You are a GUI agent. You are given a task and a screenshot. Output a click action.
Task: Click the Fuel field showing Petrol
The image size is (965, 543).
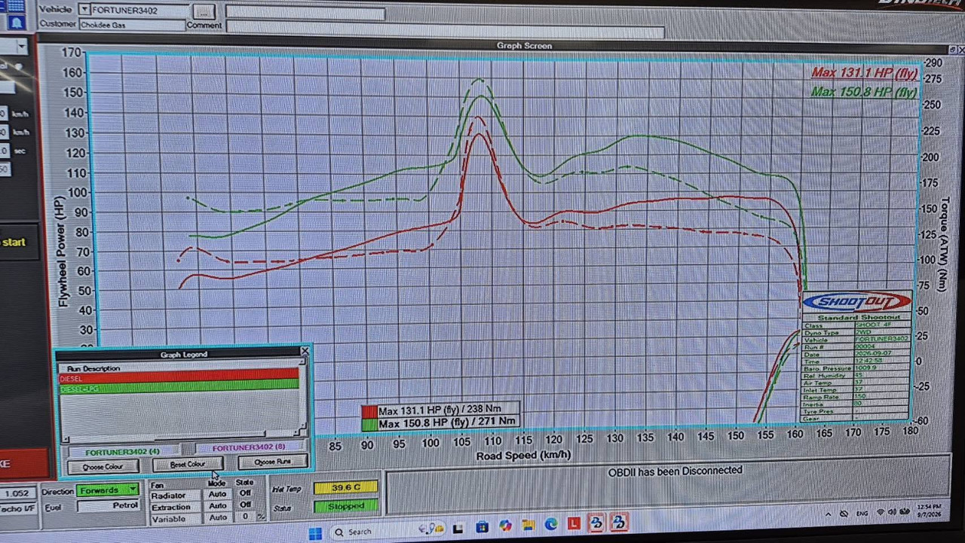coord(108,506)
